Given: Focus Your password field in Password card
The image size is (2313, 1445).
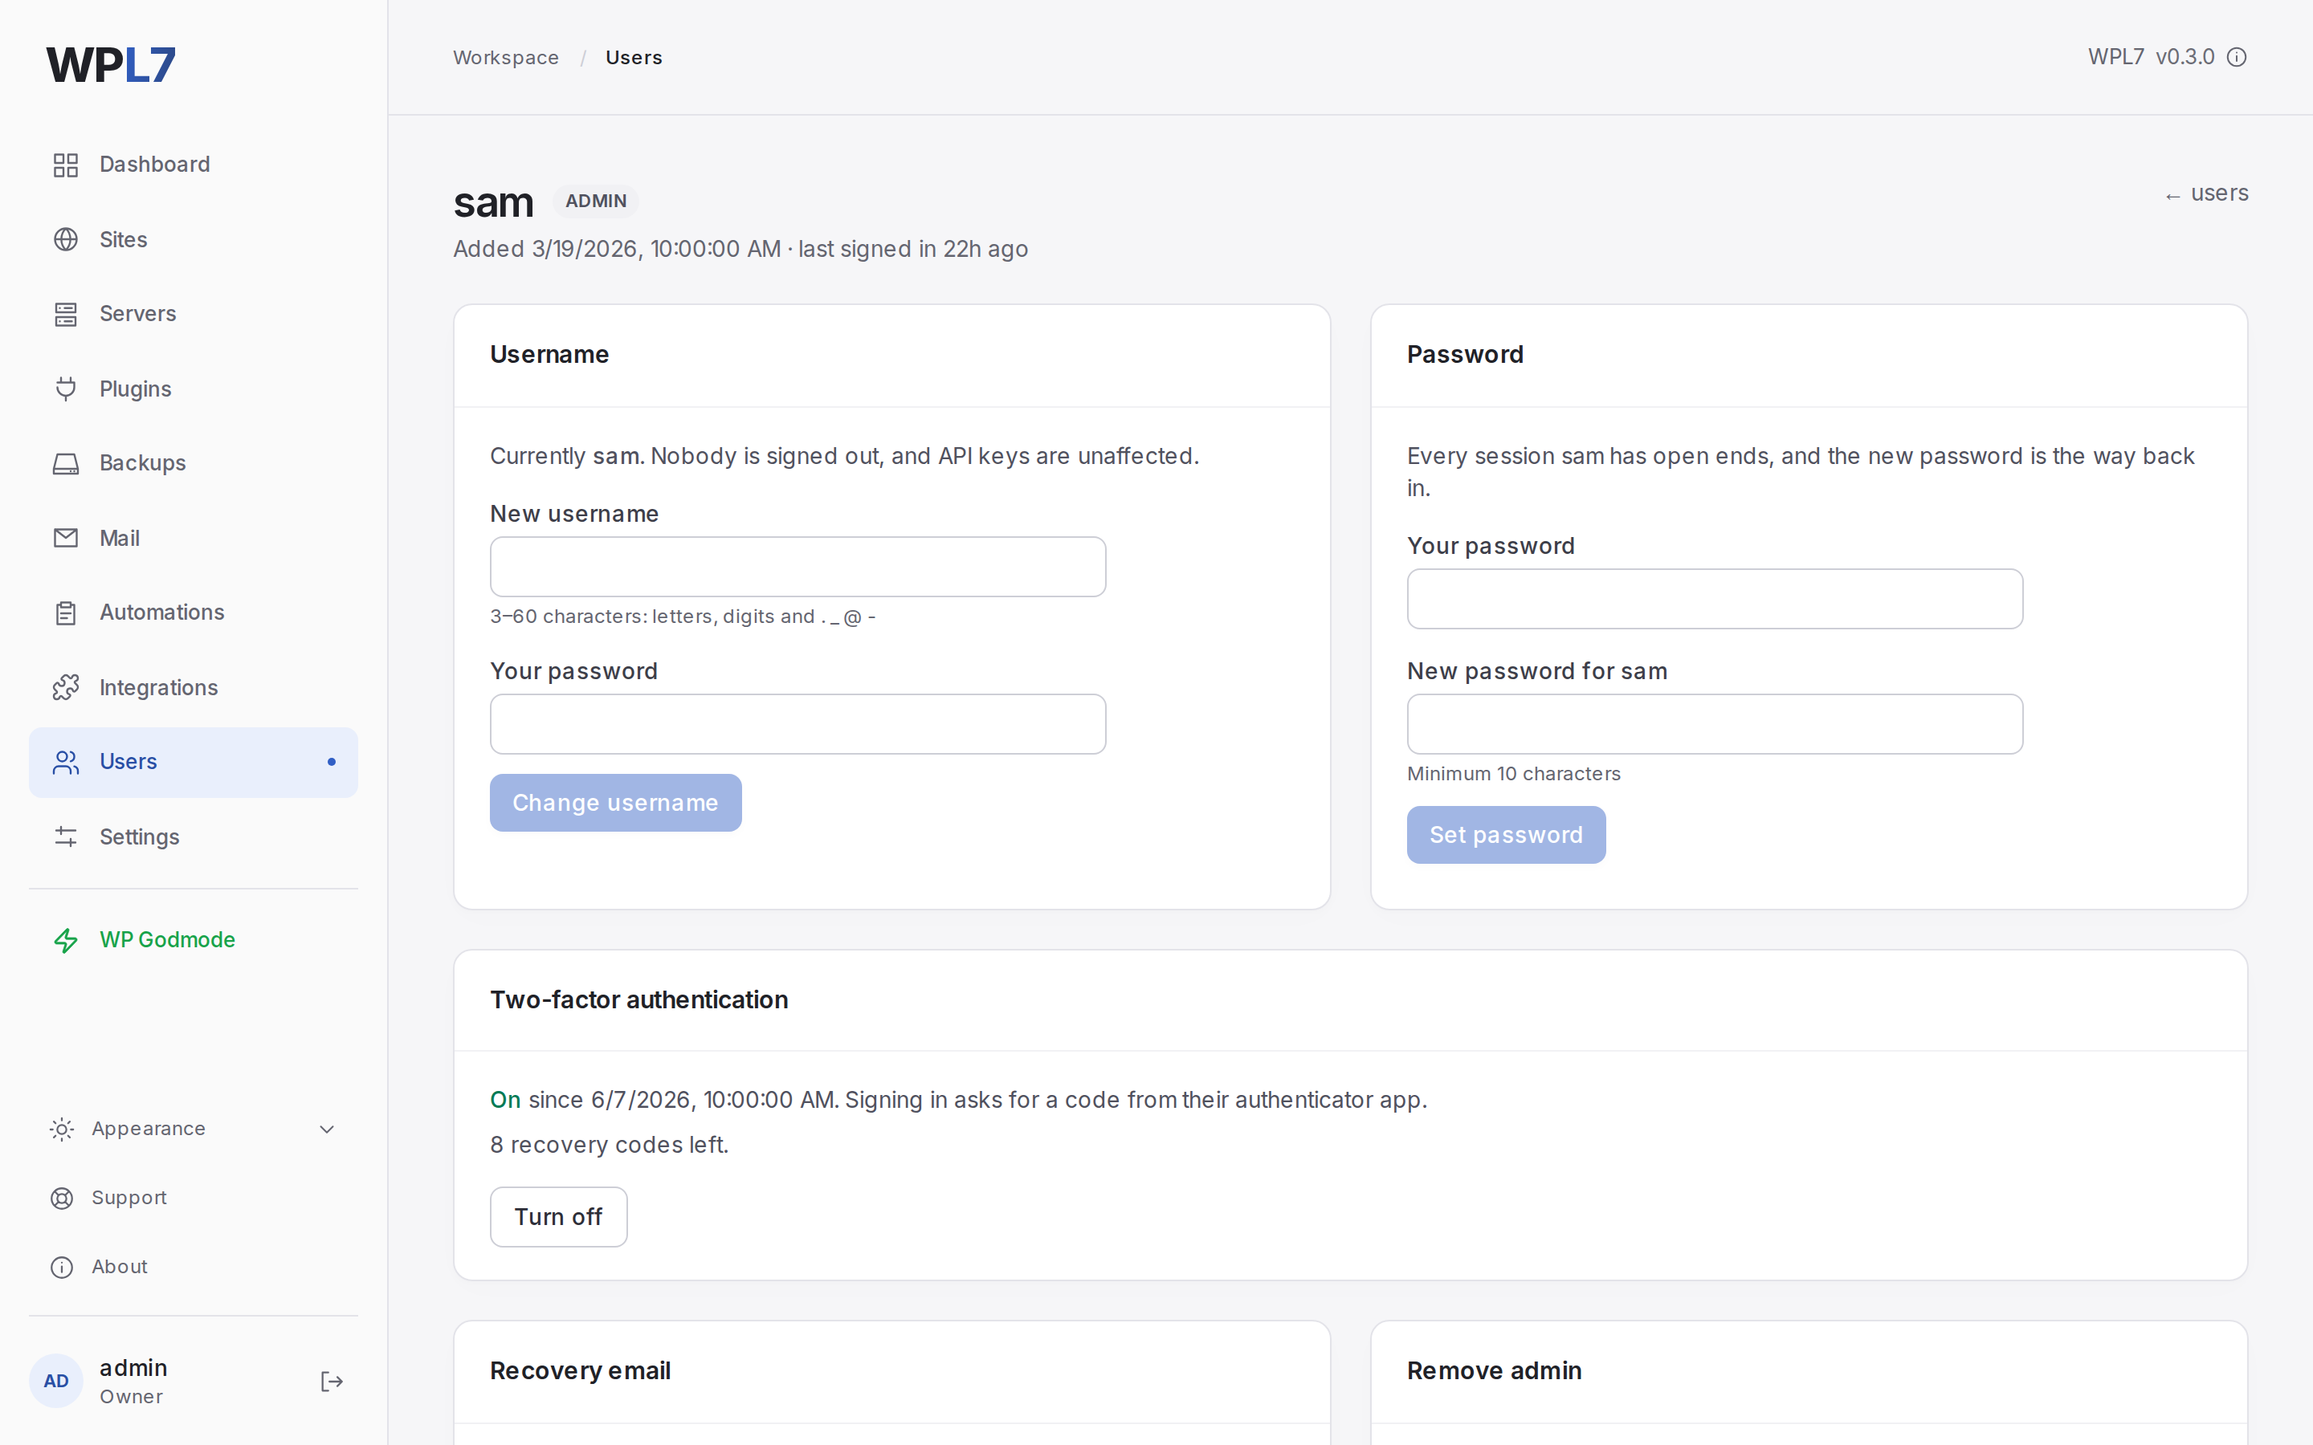Looking at the screenshot, I should tap(1715, 599).
